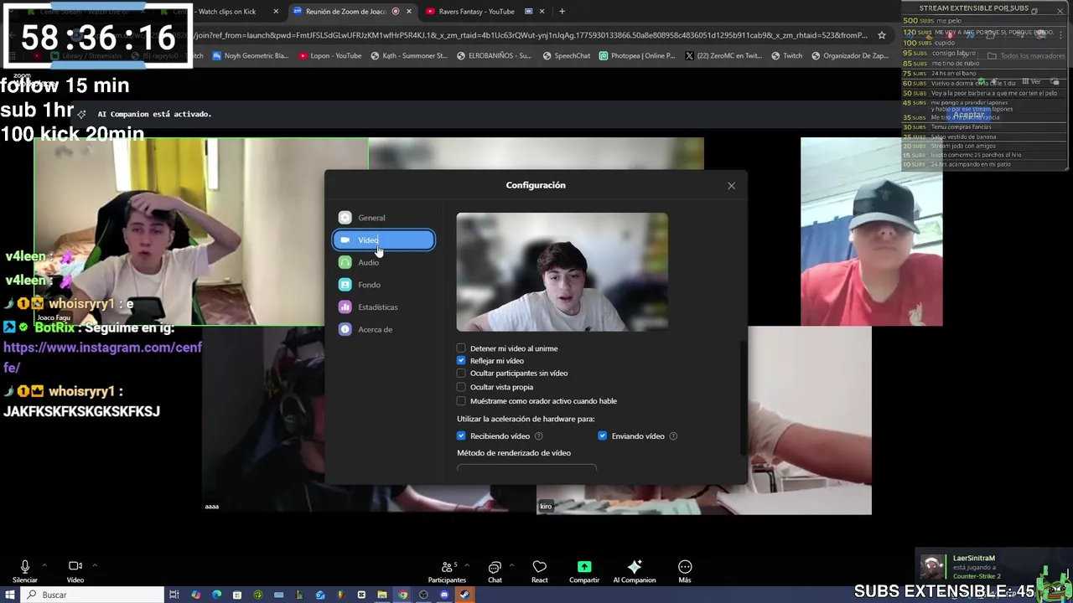
Task: Open Task View from the taskbar
Action: 174,595
